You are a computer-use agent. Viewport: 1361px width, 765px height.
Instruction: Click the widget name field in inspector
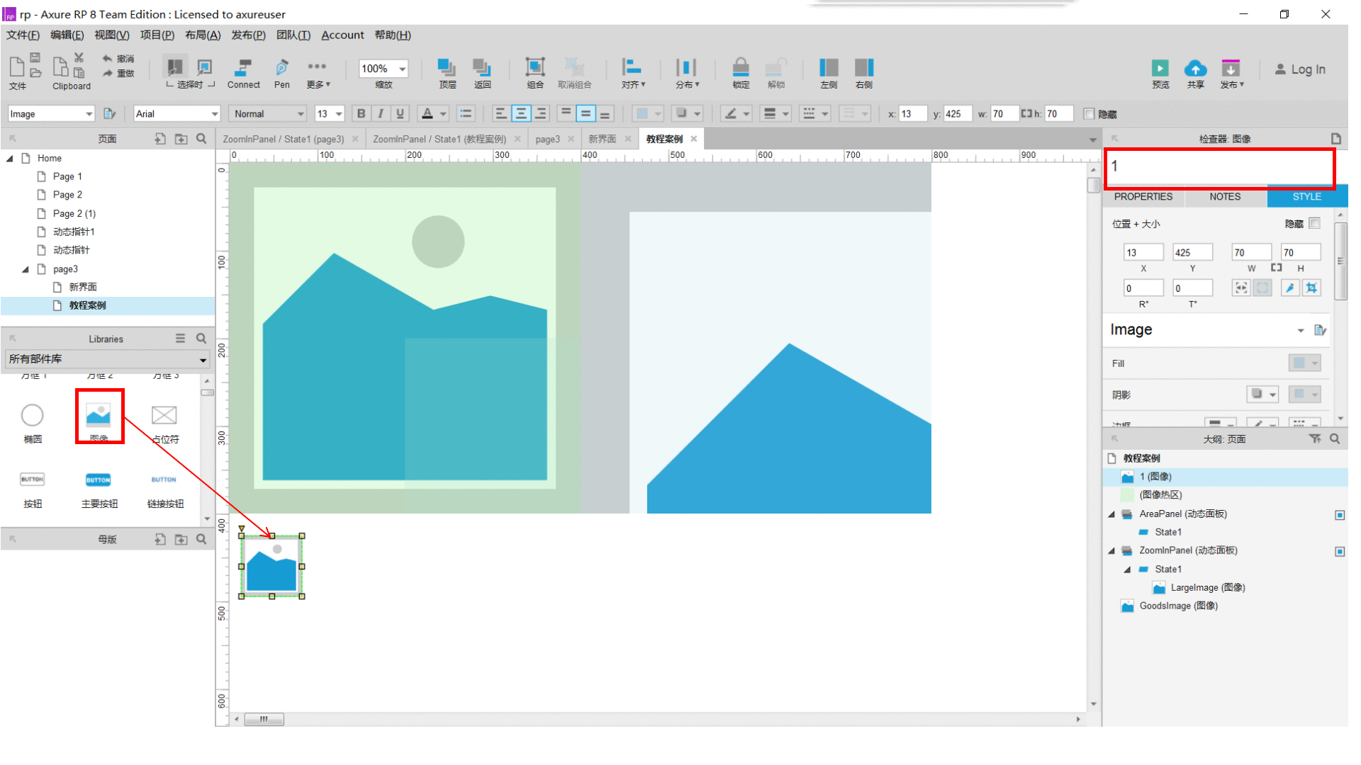[1219, 166]
